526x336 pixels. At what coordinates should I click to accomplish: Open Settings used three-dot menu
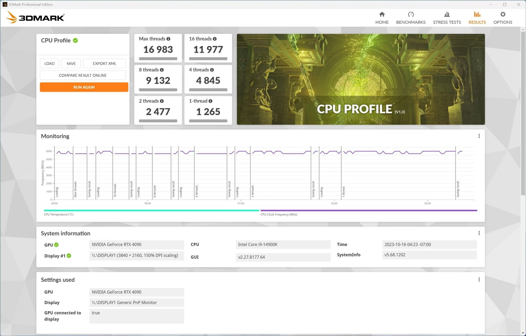coord(479,280)
